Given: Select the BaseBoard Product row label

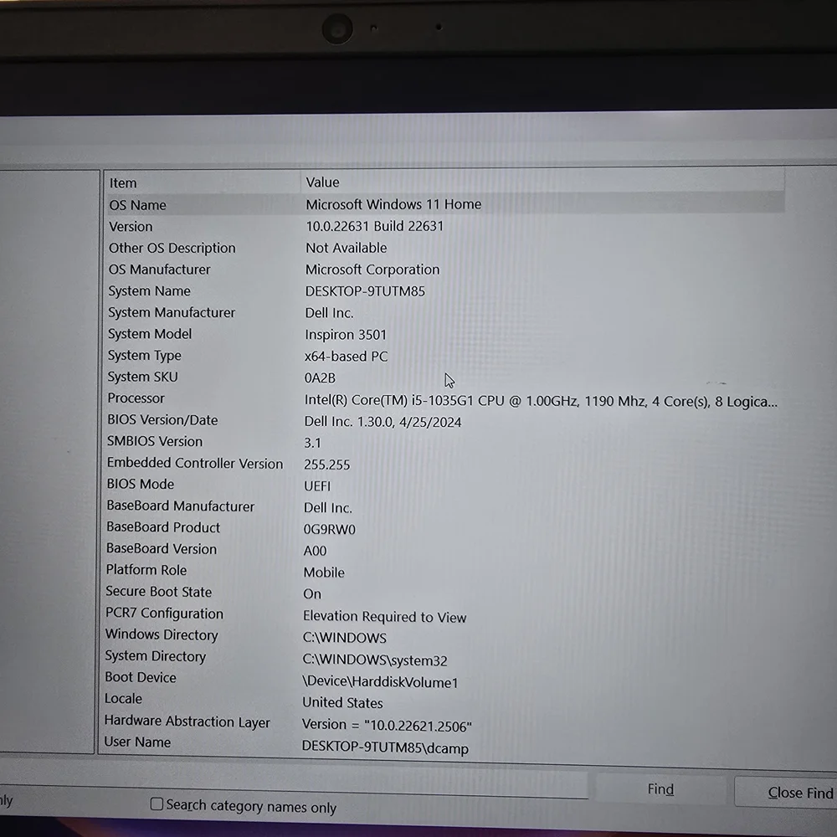Looking at the screenshot, I should pos(163,526).
